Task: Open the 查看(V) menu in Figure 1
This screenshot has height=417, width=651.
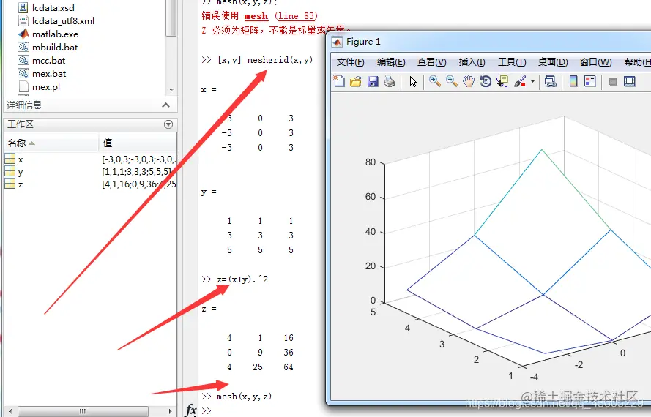Action: coord(432,62)
